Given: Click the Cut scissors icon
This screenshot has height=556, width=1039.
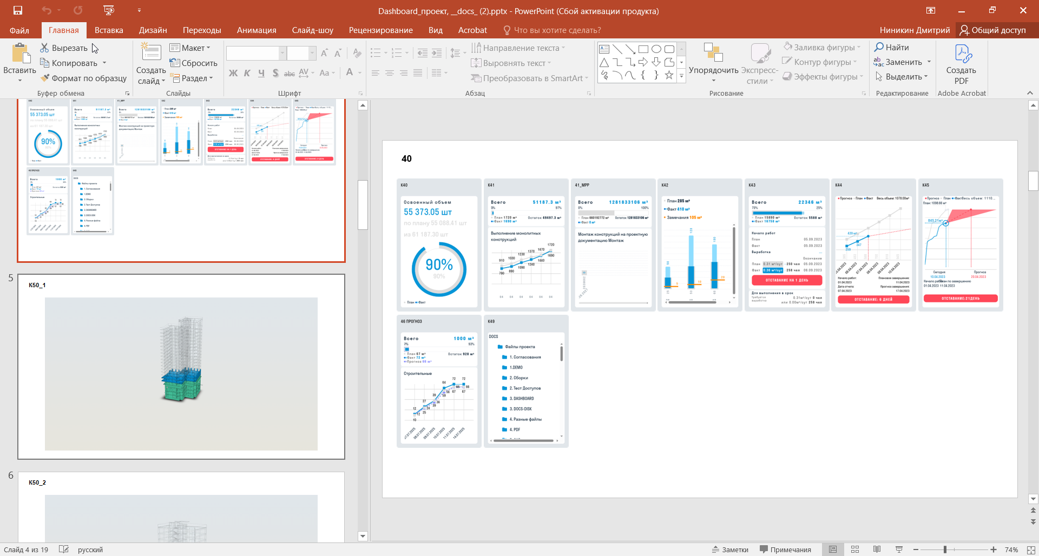Looking at the screenshot, I should [44, 48].
